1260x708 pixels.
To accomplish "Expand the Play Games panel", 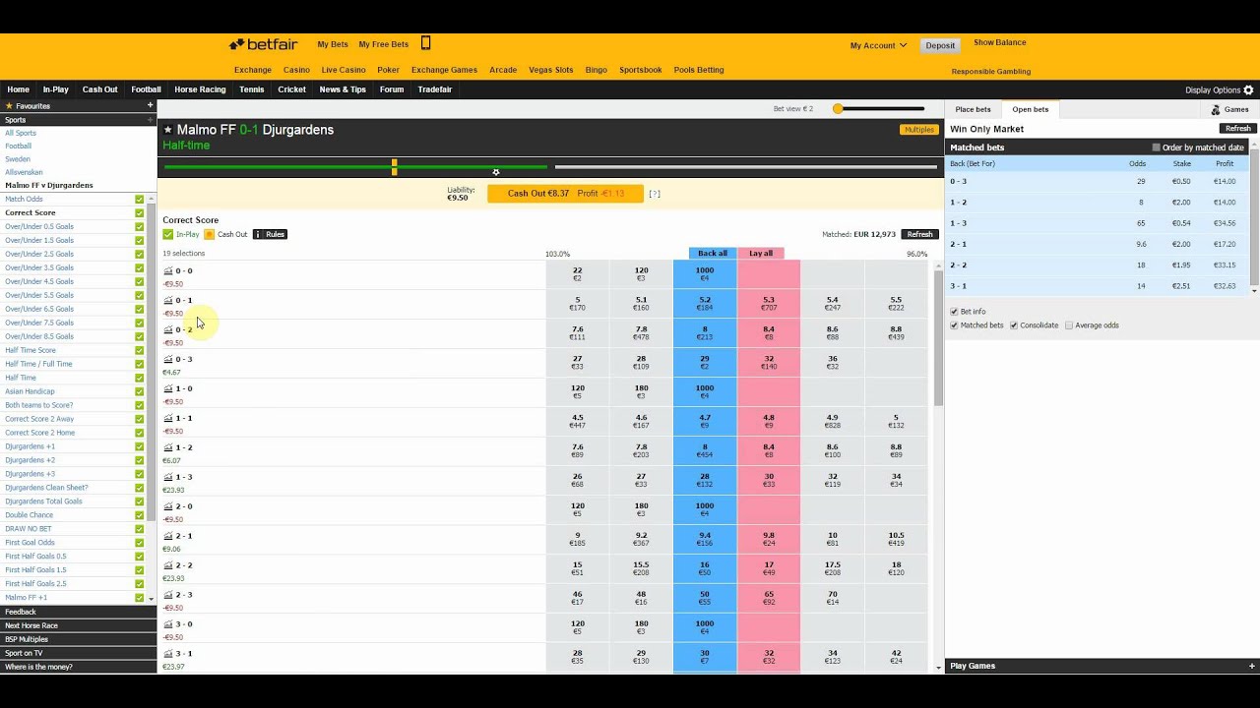I will (x=1102, y=666).
